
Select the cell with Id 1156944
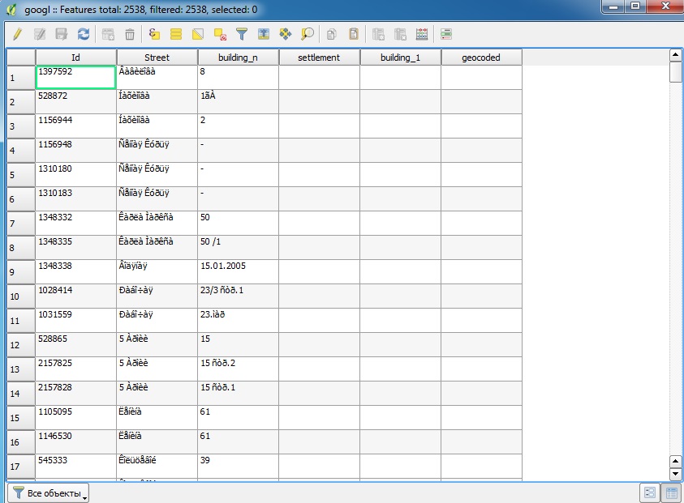tap(76, 126)
